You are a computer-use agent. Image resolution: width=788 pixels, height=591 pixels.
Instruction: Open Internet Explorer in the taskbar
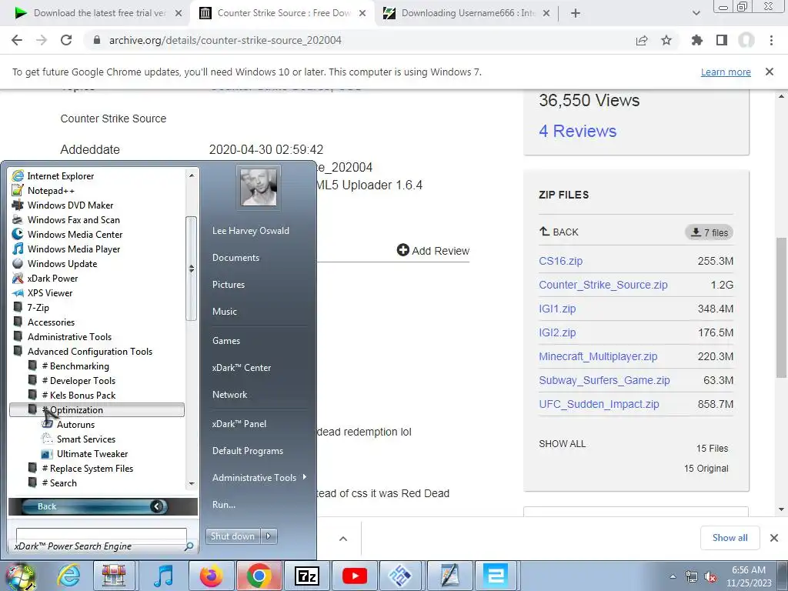click(68, 576)
